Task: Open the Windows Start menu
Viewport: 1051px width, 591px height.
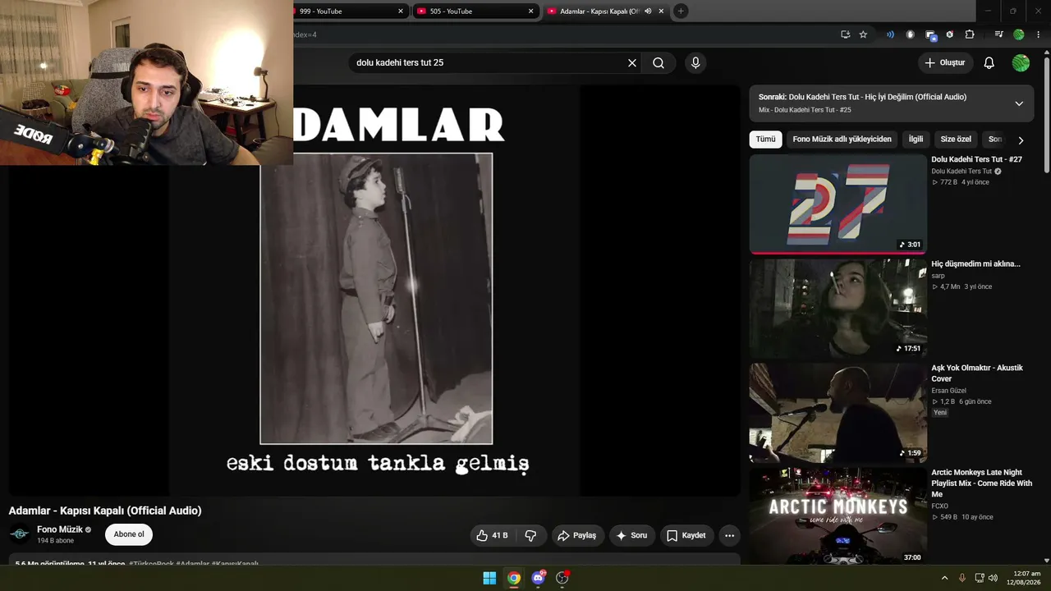Action: (489, 578)
